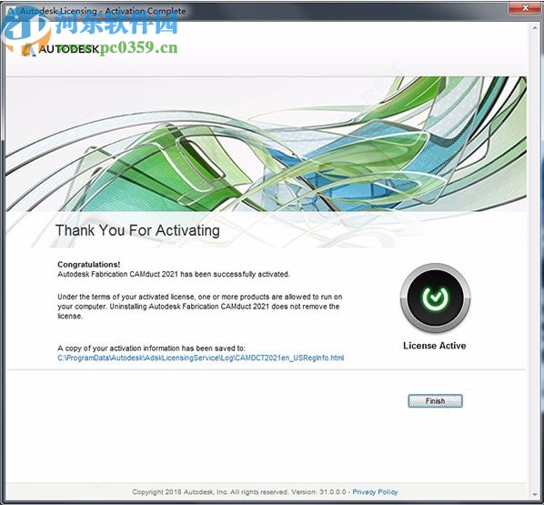Click the 'License Active' label
Viewport: 544px width, 505px height.
pyautogui.click(x=434, y=346)
